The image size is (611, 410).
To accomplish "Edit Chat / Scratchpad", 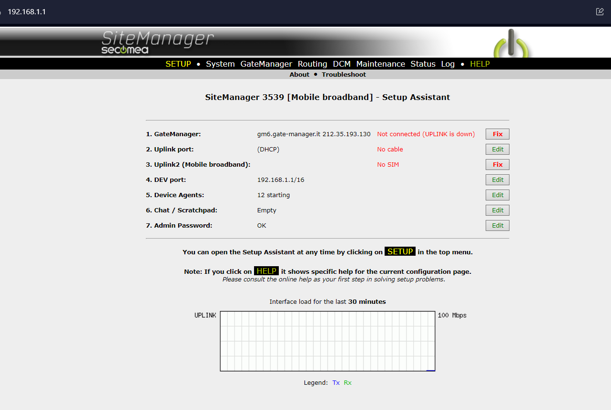I will click(x=498, y=210).
